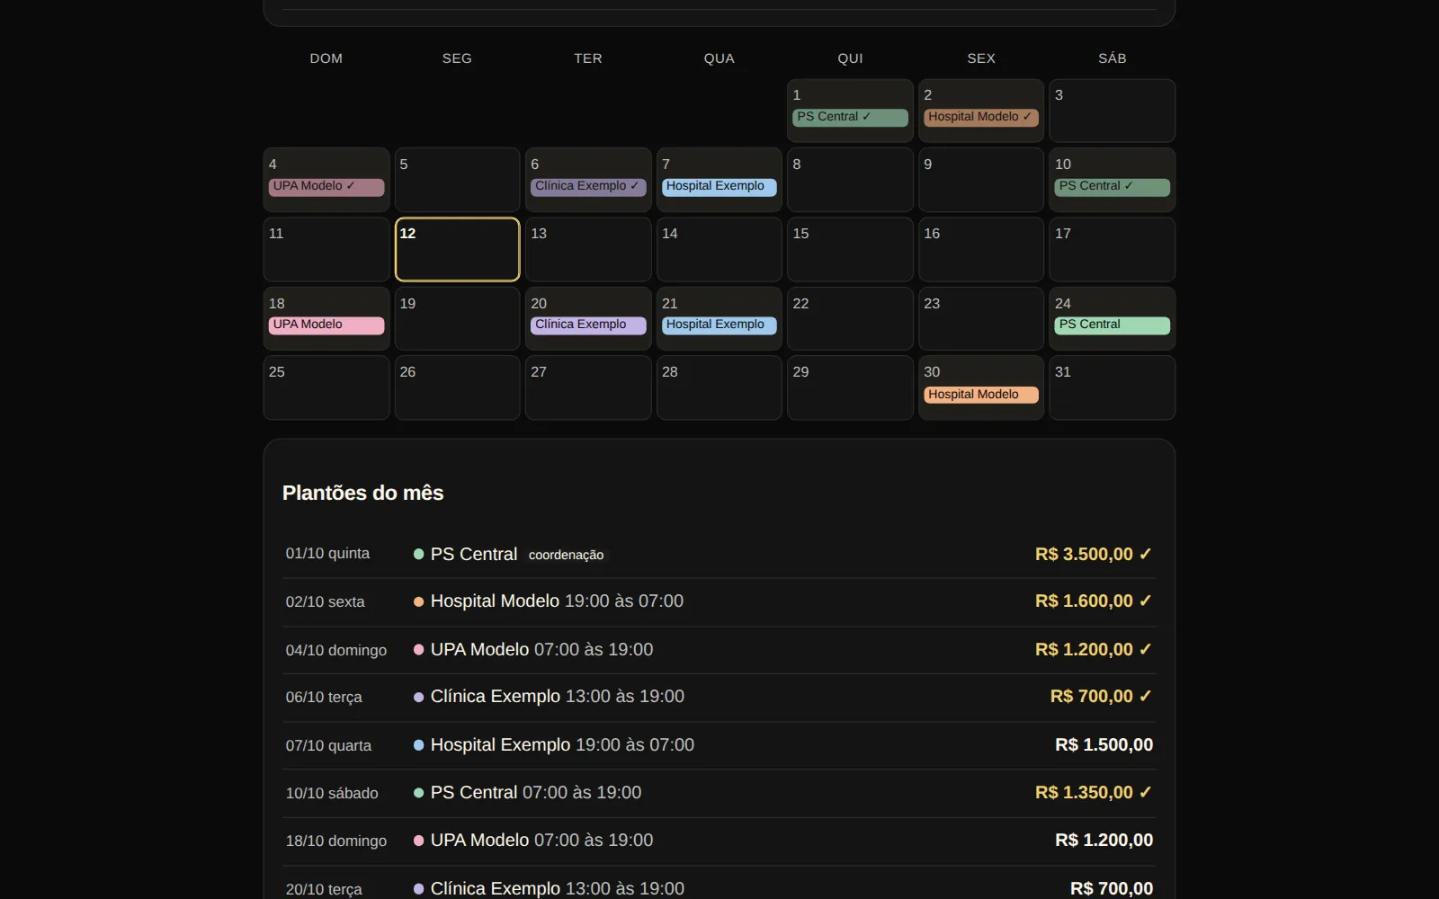Image resolution: width=1439 pixels, height=899 pixels.
Task: Choose calendar day 25
Action: [x=326, y=387]
